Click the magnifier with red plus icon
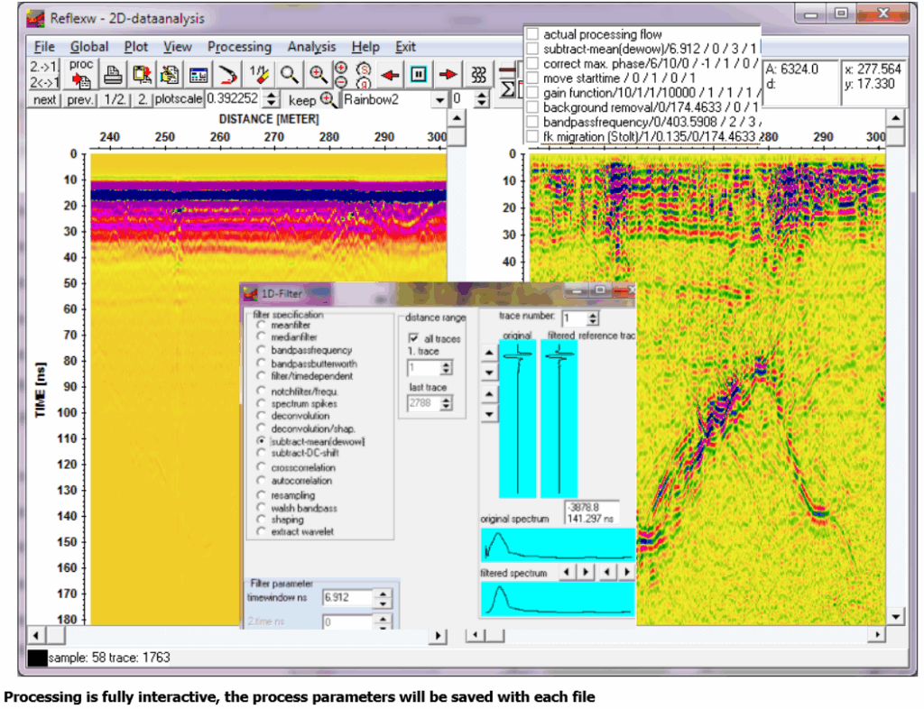The width and height of the screenshot is (924, 709). click(x=319, y=75)
